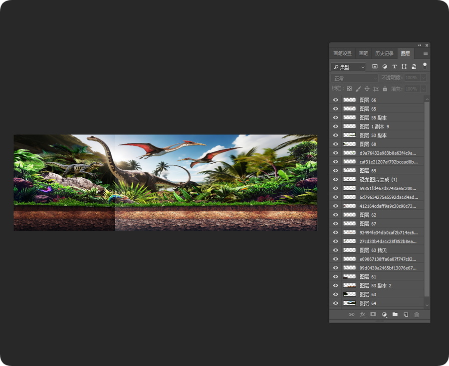Delete layer trash icon

click(417, 314)
